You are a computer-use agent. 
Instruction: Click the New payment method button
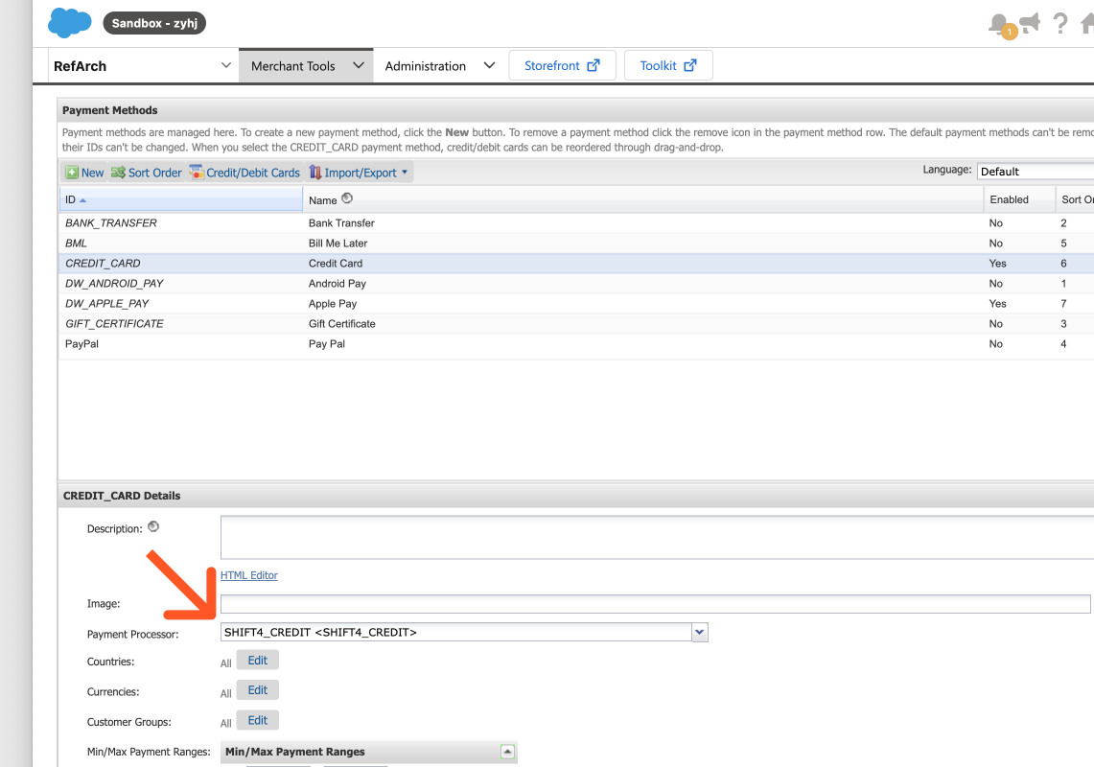(84, 173)
